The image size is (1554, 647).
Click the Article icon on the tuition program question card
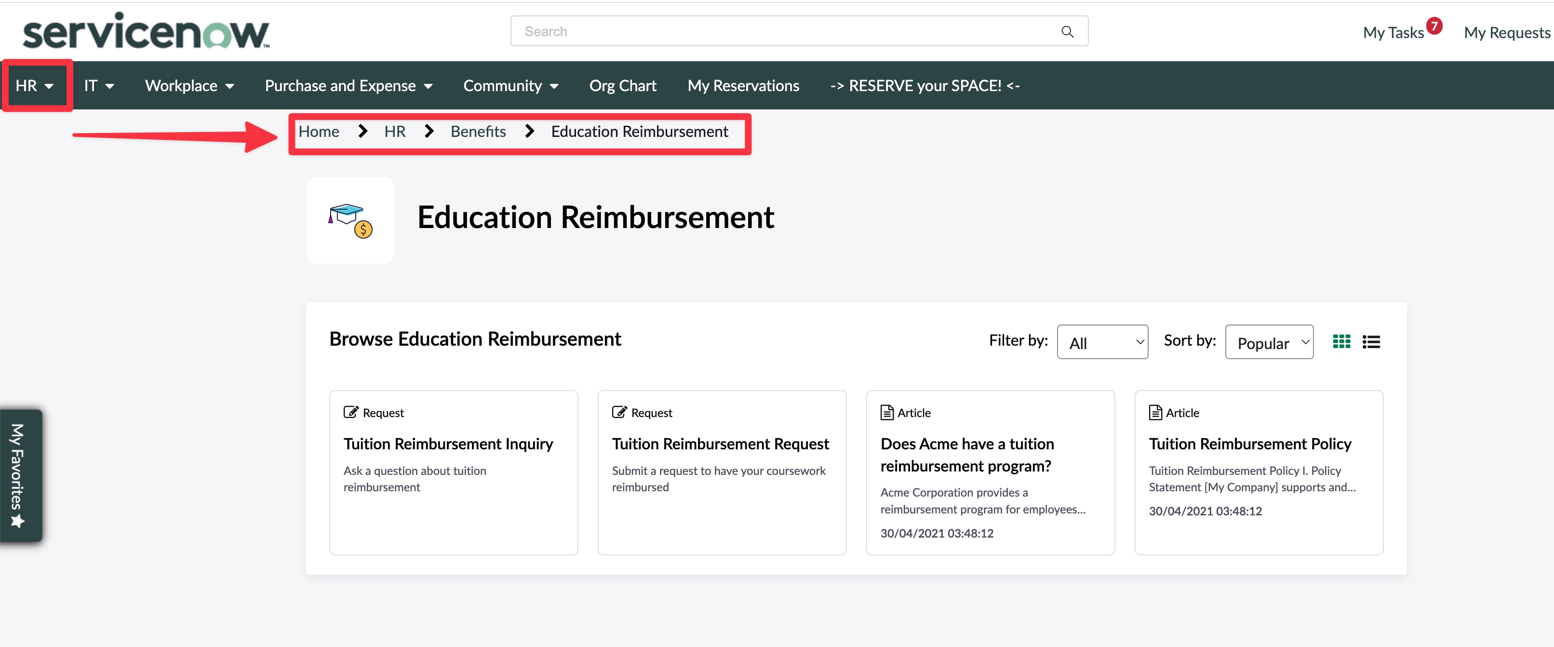886,412
